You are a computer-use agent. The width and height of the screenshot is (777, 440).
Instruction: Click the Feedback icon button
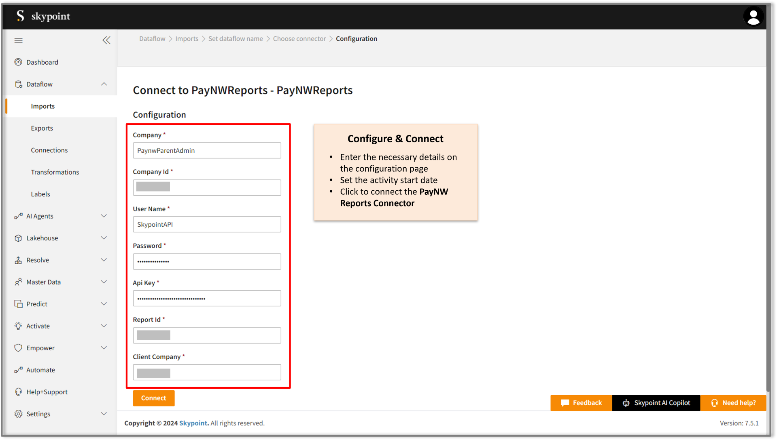564,402
